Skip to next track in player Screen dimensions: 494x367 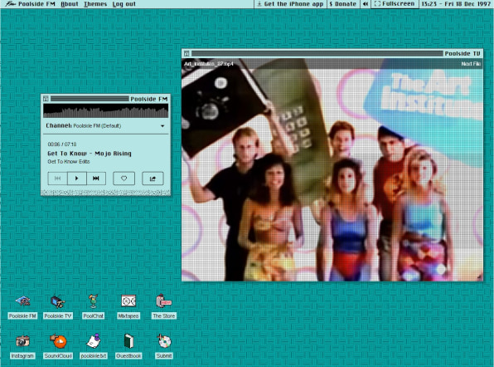(x=96, y=179)
